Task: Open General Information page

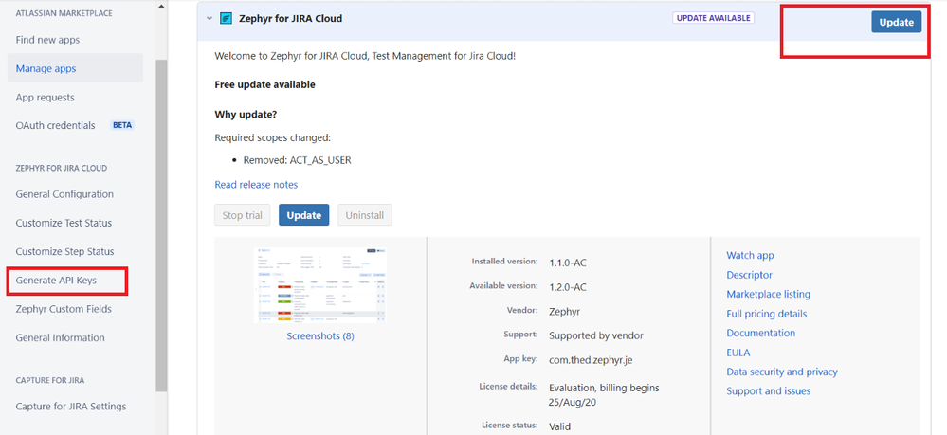Action: [61, 337]
